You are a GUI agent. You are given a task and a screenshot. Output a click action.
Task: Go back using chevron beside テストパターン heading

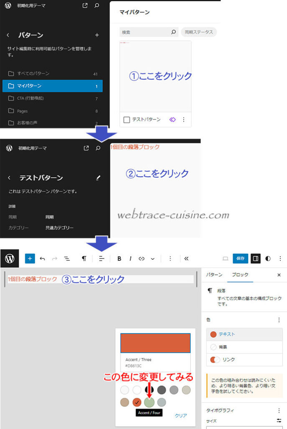[x=9, y=178]
